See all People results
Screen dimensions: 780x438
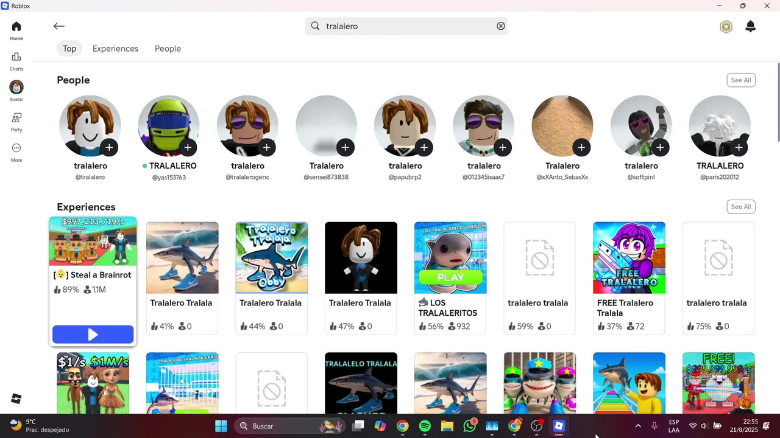point(741,80)
